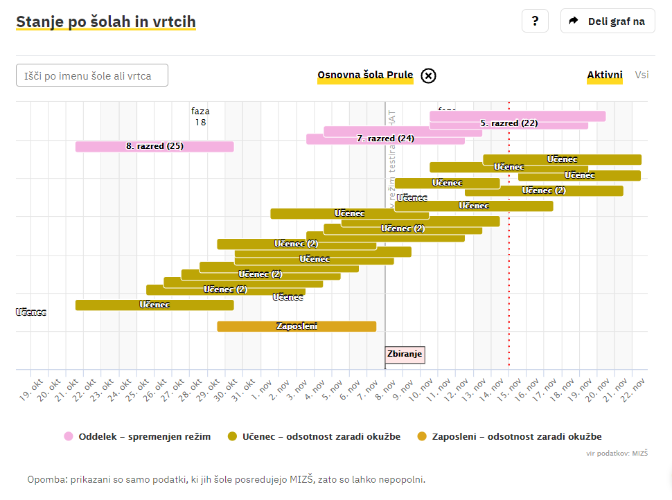The width and height of the screenshot is (672, 500).
Task: Select the '5. razred (22)' timeline bar
Action: click(x=509, y=124)
